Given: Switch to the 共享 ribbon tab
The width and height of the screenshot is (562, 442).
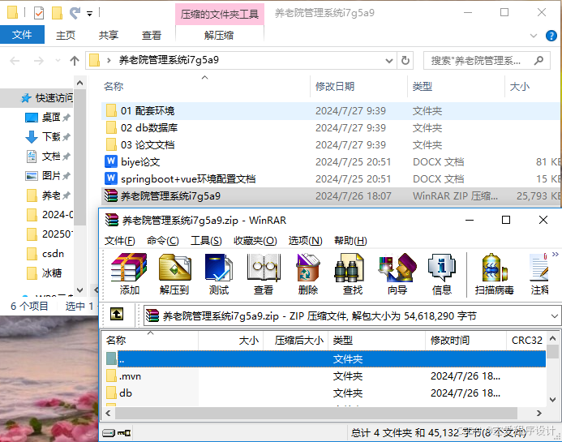Looking at the screenshot, I should coord(109,35).
